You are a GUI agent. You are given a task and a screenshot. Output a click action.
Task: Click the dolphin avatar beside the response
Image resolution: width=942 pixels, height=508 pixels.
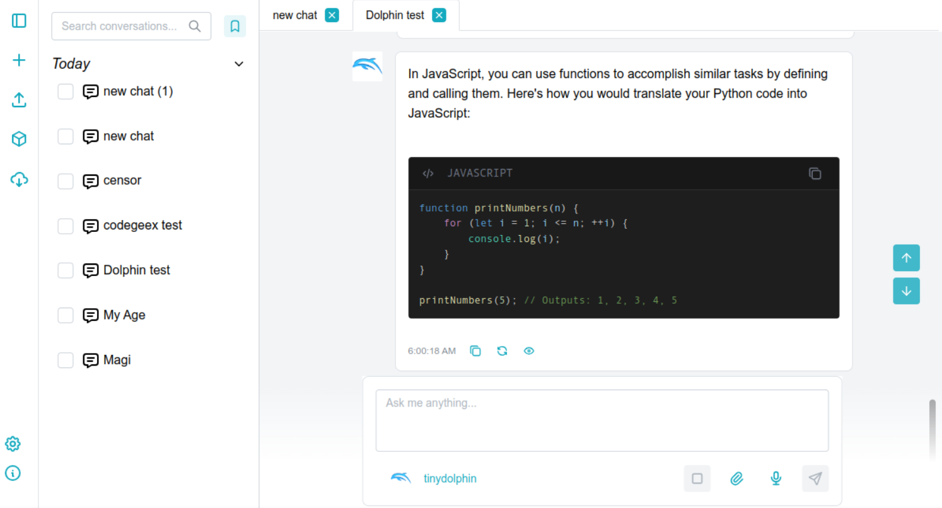pos(367,66)
